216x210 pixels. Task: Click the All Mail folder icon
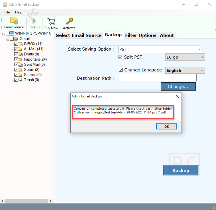[x=20, y=49]
